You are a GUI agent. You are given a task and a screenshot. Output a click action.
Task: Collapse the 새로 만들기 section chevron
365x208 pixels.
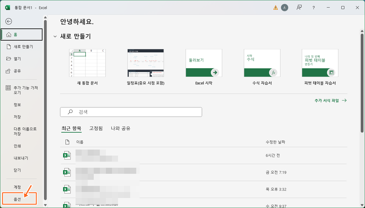55,36
